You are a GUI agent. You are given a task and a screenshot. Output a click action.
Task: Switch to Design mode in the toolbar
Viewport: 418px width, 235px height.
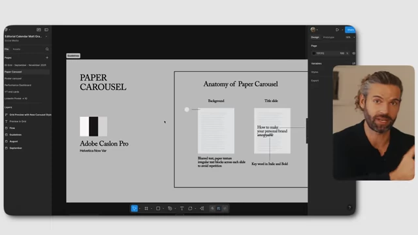(x=219, y=208)
